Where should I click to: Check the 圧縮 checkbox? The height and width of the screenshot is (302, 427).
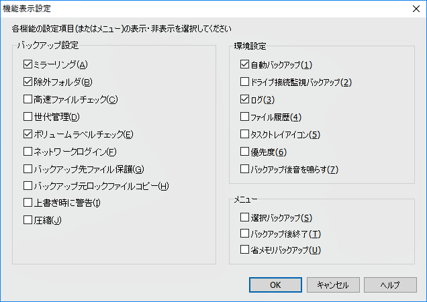[x=28, y=219]
